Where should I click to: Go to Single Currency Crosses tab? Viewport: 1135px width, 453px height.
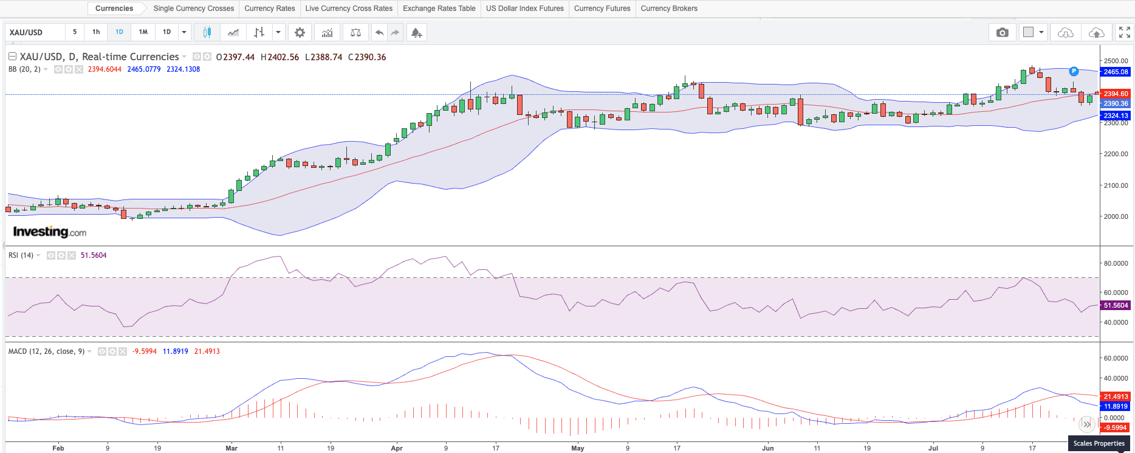194,9
